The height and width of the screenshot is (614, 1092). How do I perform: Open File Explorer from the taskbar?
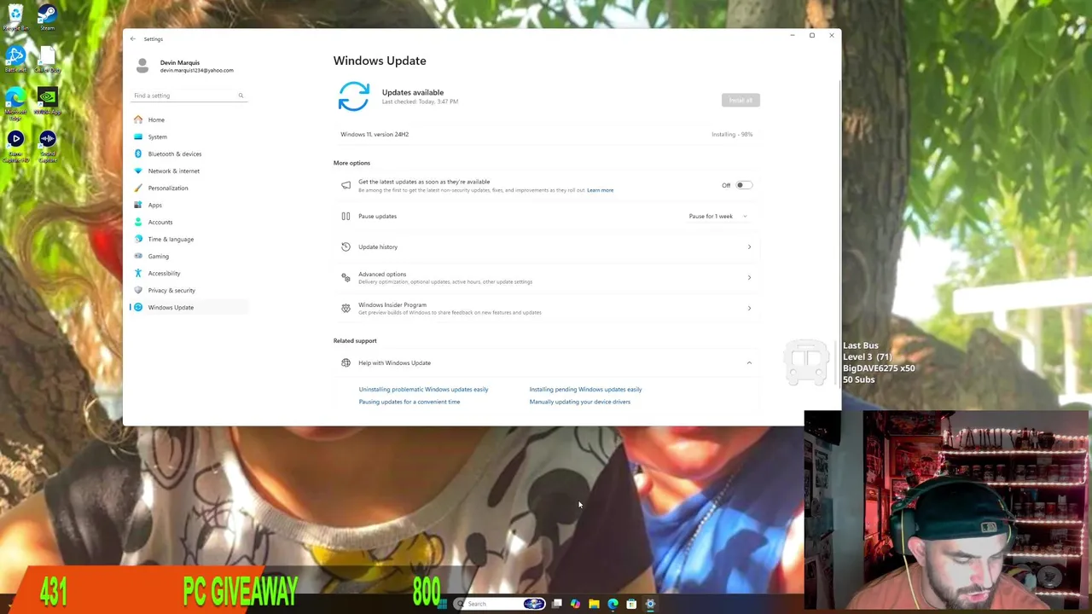point(594,604)
